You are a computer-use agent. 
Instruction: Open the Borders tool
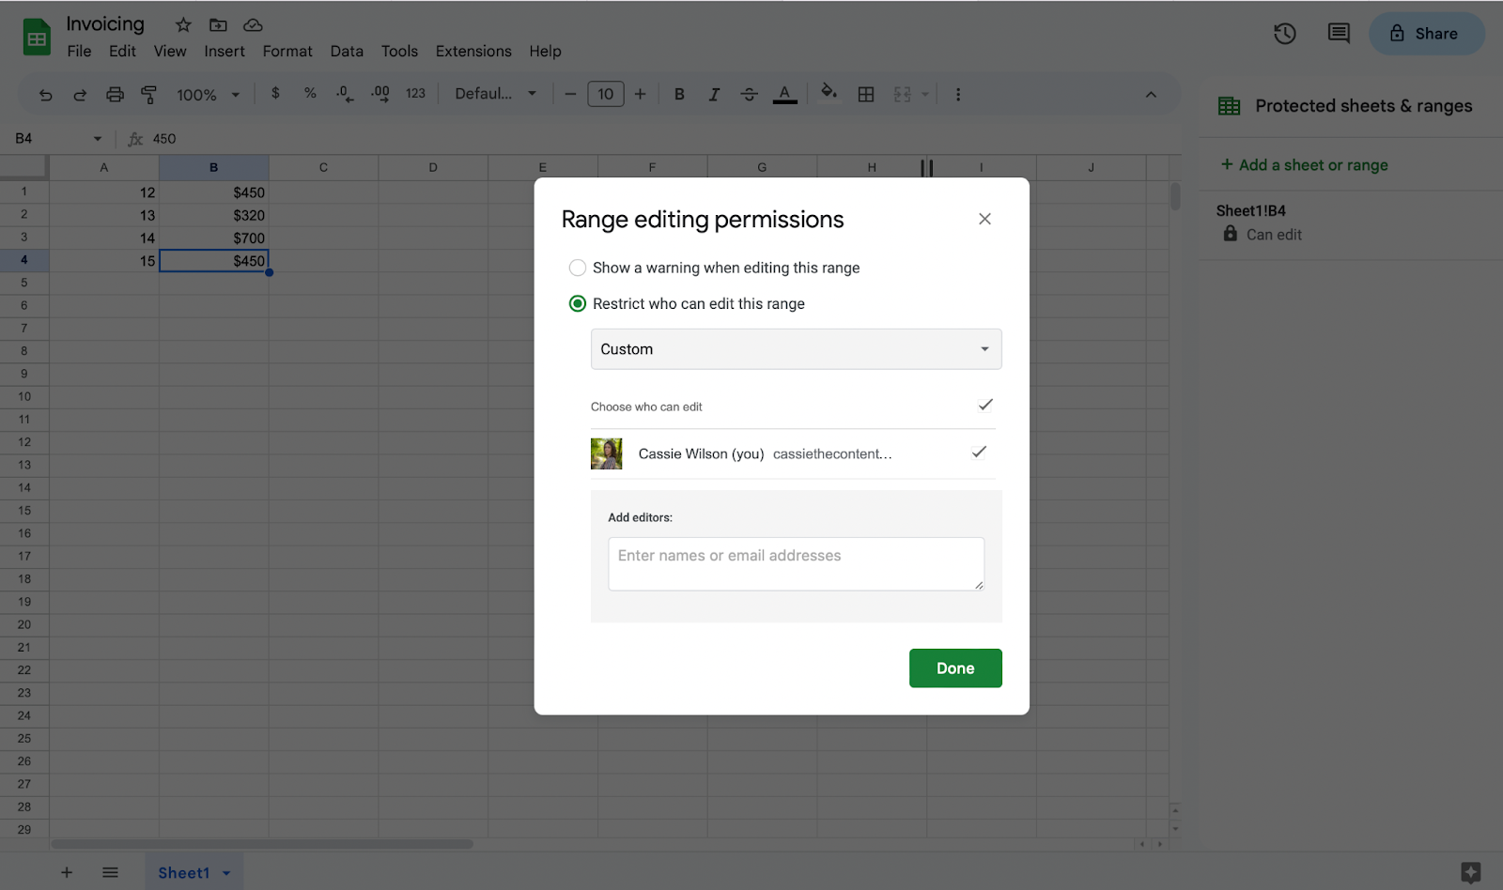(x=865, y=94)
